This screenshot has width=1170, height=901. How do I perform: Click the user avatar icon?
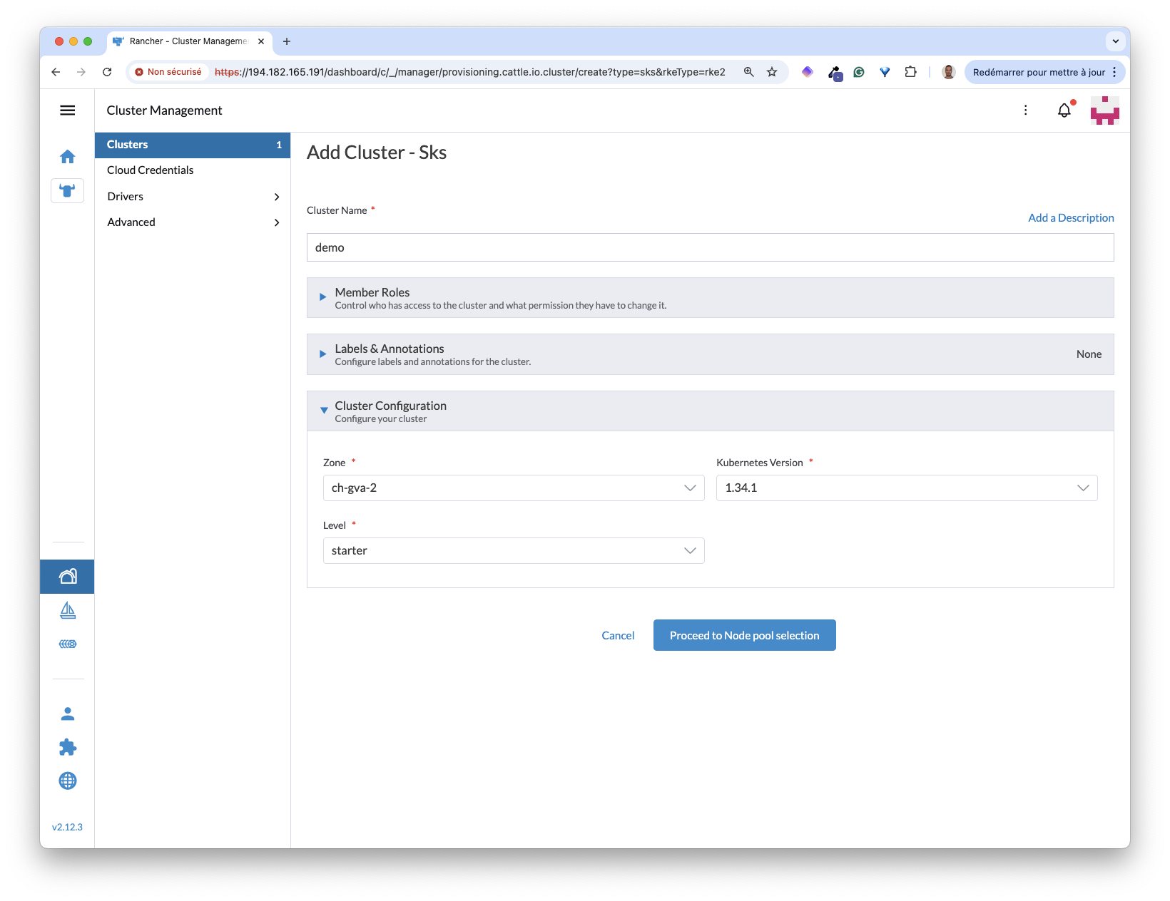[1104, 110]
